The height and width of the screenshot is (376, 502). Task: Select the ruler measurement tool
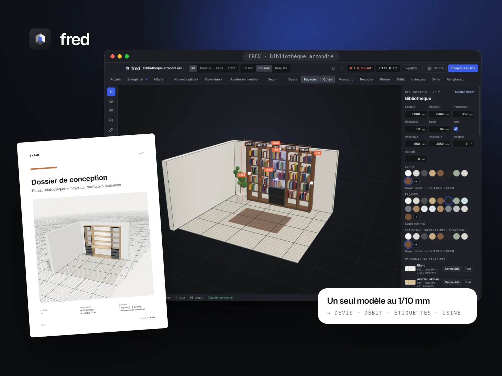111,130
